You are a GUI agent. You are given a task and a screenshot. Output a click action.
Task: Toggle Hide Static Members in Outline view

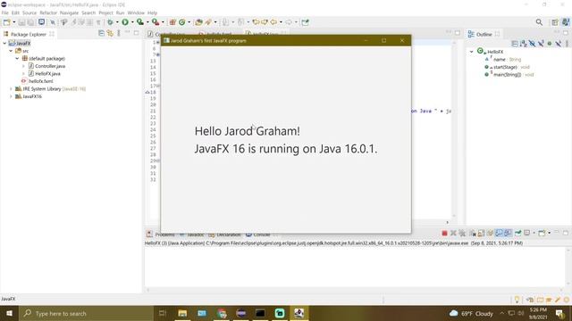pos(541,44)
